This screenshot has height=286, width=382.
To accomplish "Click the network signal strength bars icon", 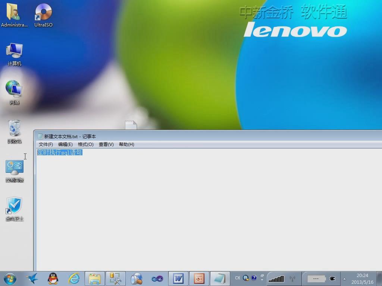I will coord(276,279).
